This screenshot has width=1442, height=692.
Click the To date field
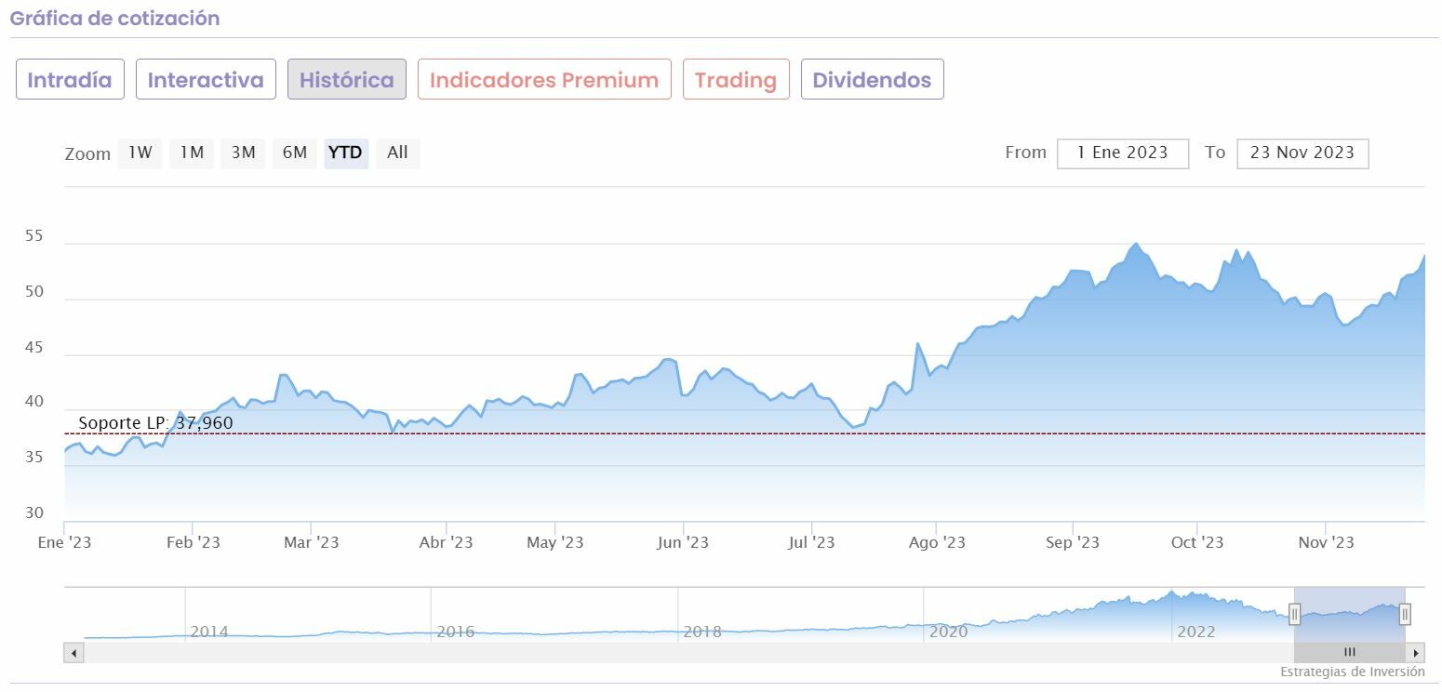click(x=1302, y=153)
